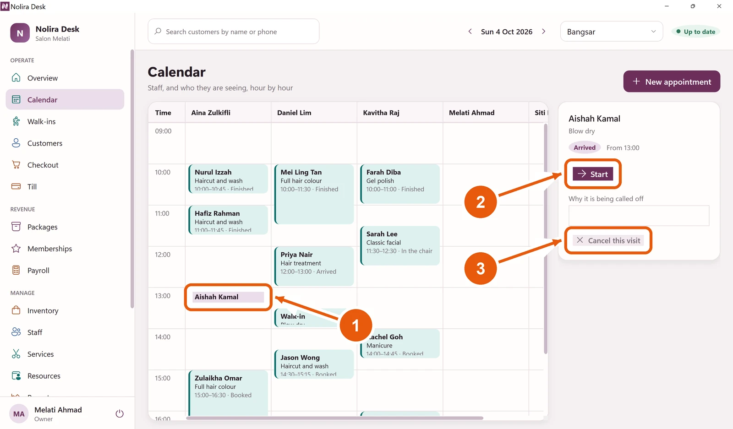
Task: Open the Payroll calculator icon
Action: tap(16, 270)
